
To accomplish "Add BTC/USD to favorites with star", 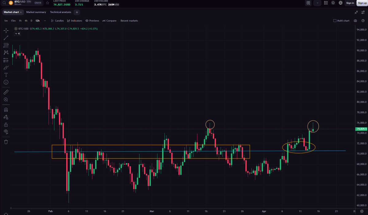I will 48,3.
